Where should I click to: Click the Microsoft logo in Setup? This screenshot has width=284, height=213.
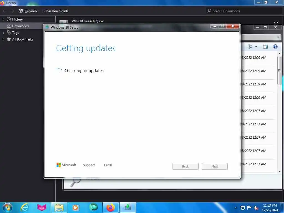tap(66, 165)
